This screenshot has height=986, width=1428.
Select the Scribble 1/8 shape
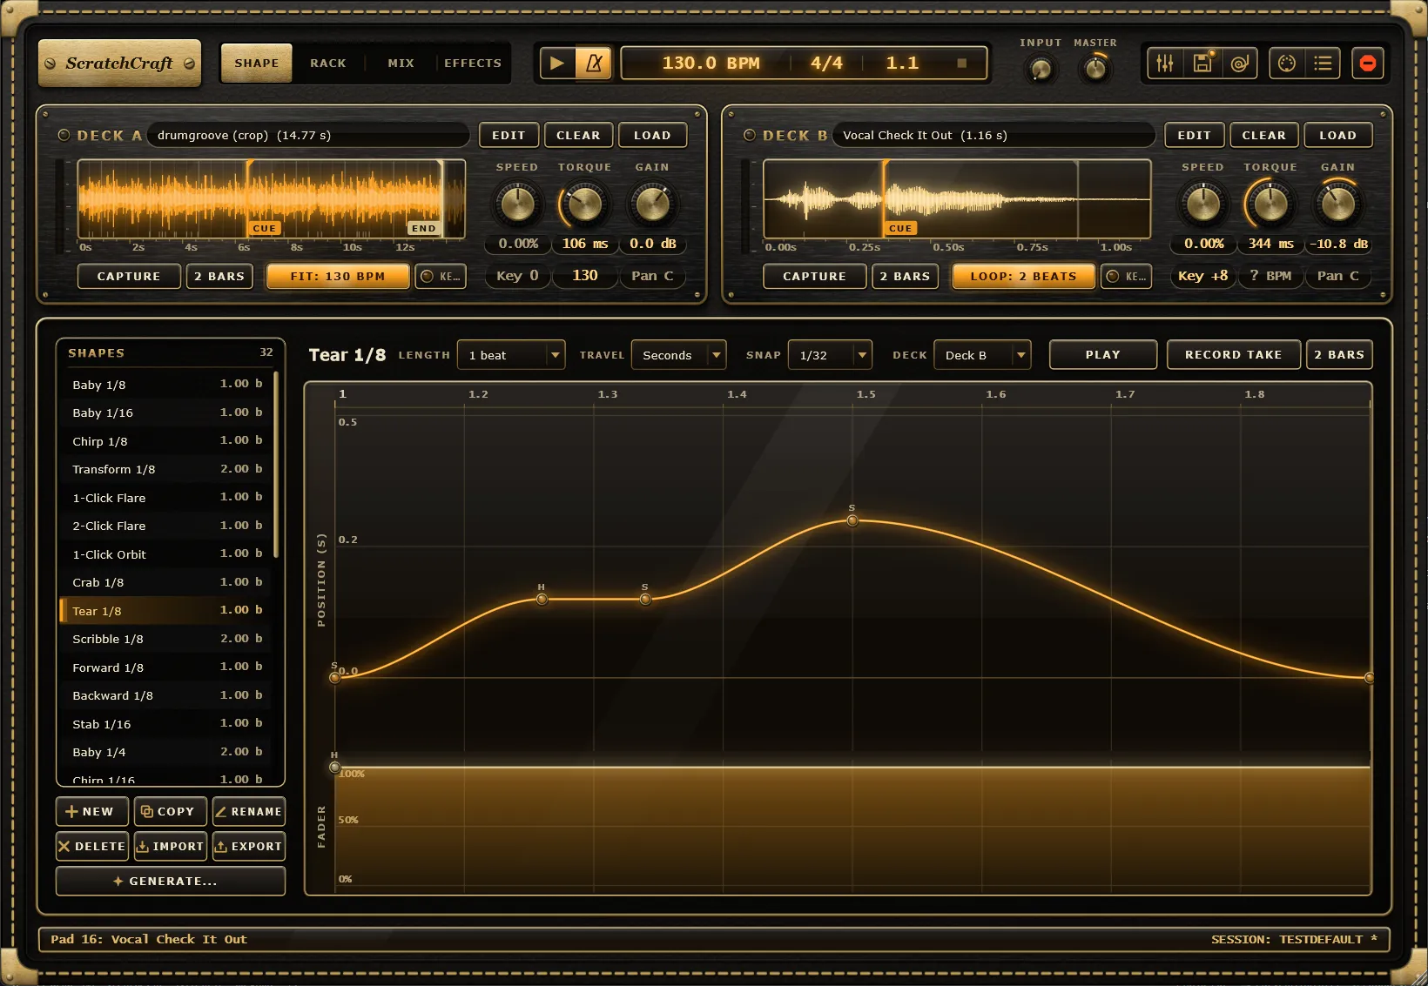(x=166, y=639)
